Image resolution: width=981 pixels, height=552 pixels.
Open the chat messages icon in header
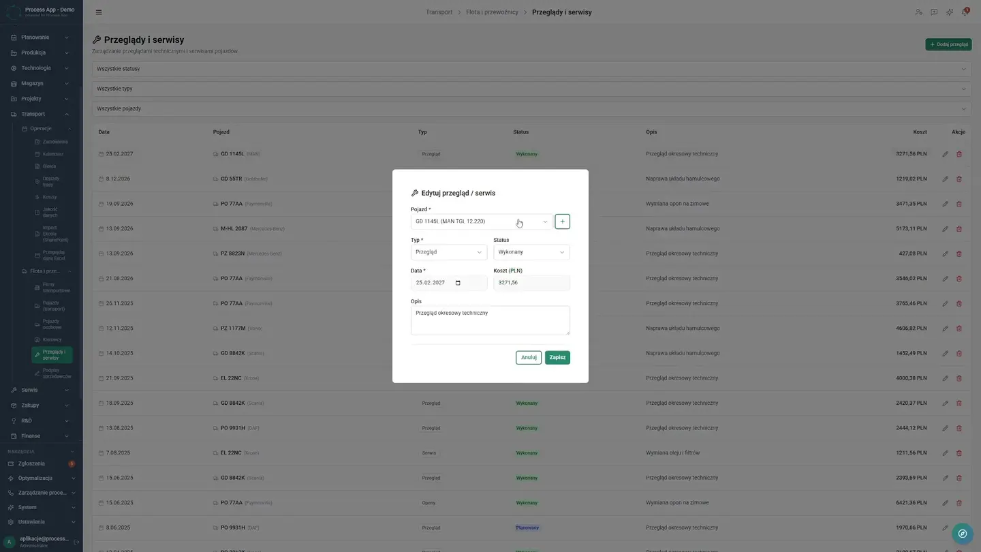click(x=934, y=12)
